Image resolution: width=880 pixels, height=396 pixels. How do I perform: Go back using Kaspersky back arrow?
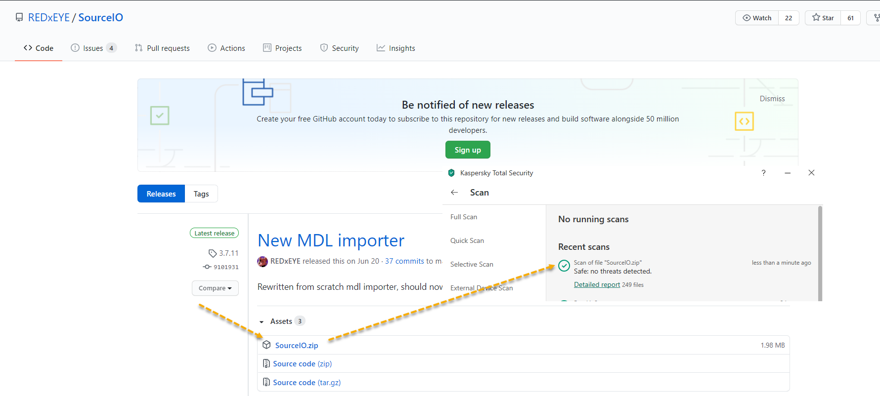click(x=454, y=193)
